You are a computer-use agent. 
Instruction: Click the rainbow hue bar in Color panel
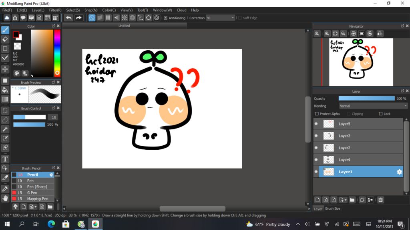coord(57,53)
